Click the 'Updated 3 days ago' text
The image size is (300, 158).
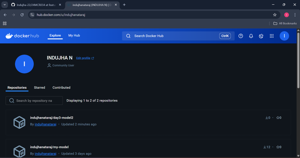point(76,154)
